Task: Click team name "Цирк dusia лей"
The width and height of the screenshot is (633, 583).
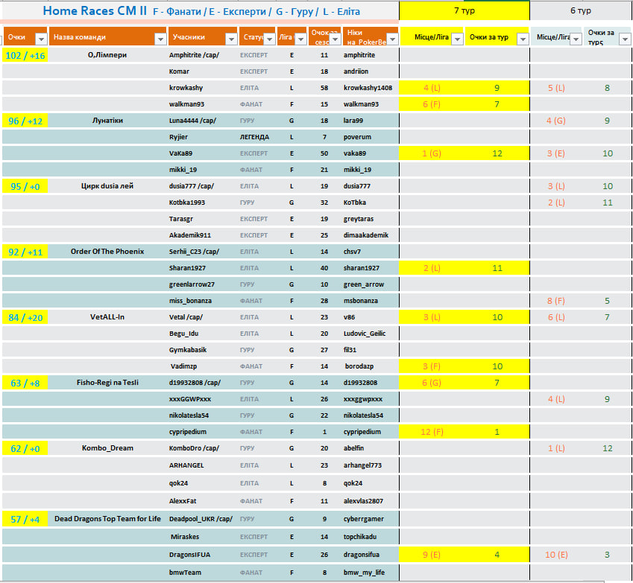Action: 107,186
